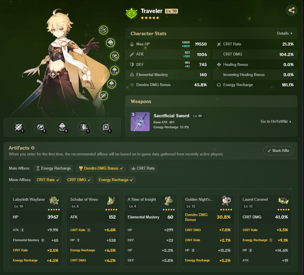Viewport: 304px width, 275px height.
Task: Click the Dendro DMG Bonus 45.8% stat value
Action: 200,85
